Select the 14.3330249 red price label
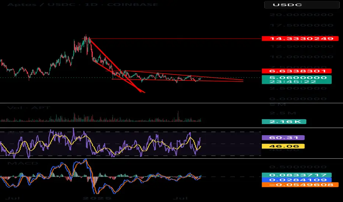Viewport: 343px width, 202px height. tap(300, 39)
